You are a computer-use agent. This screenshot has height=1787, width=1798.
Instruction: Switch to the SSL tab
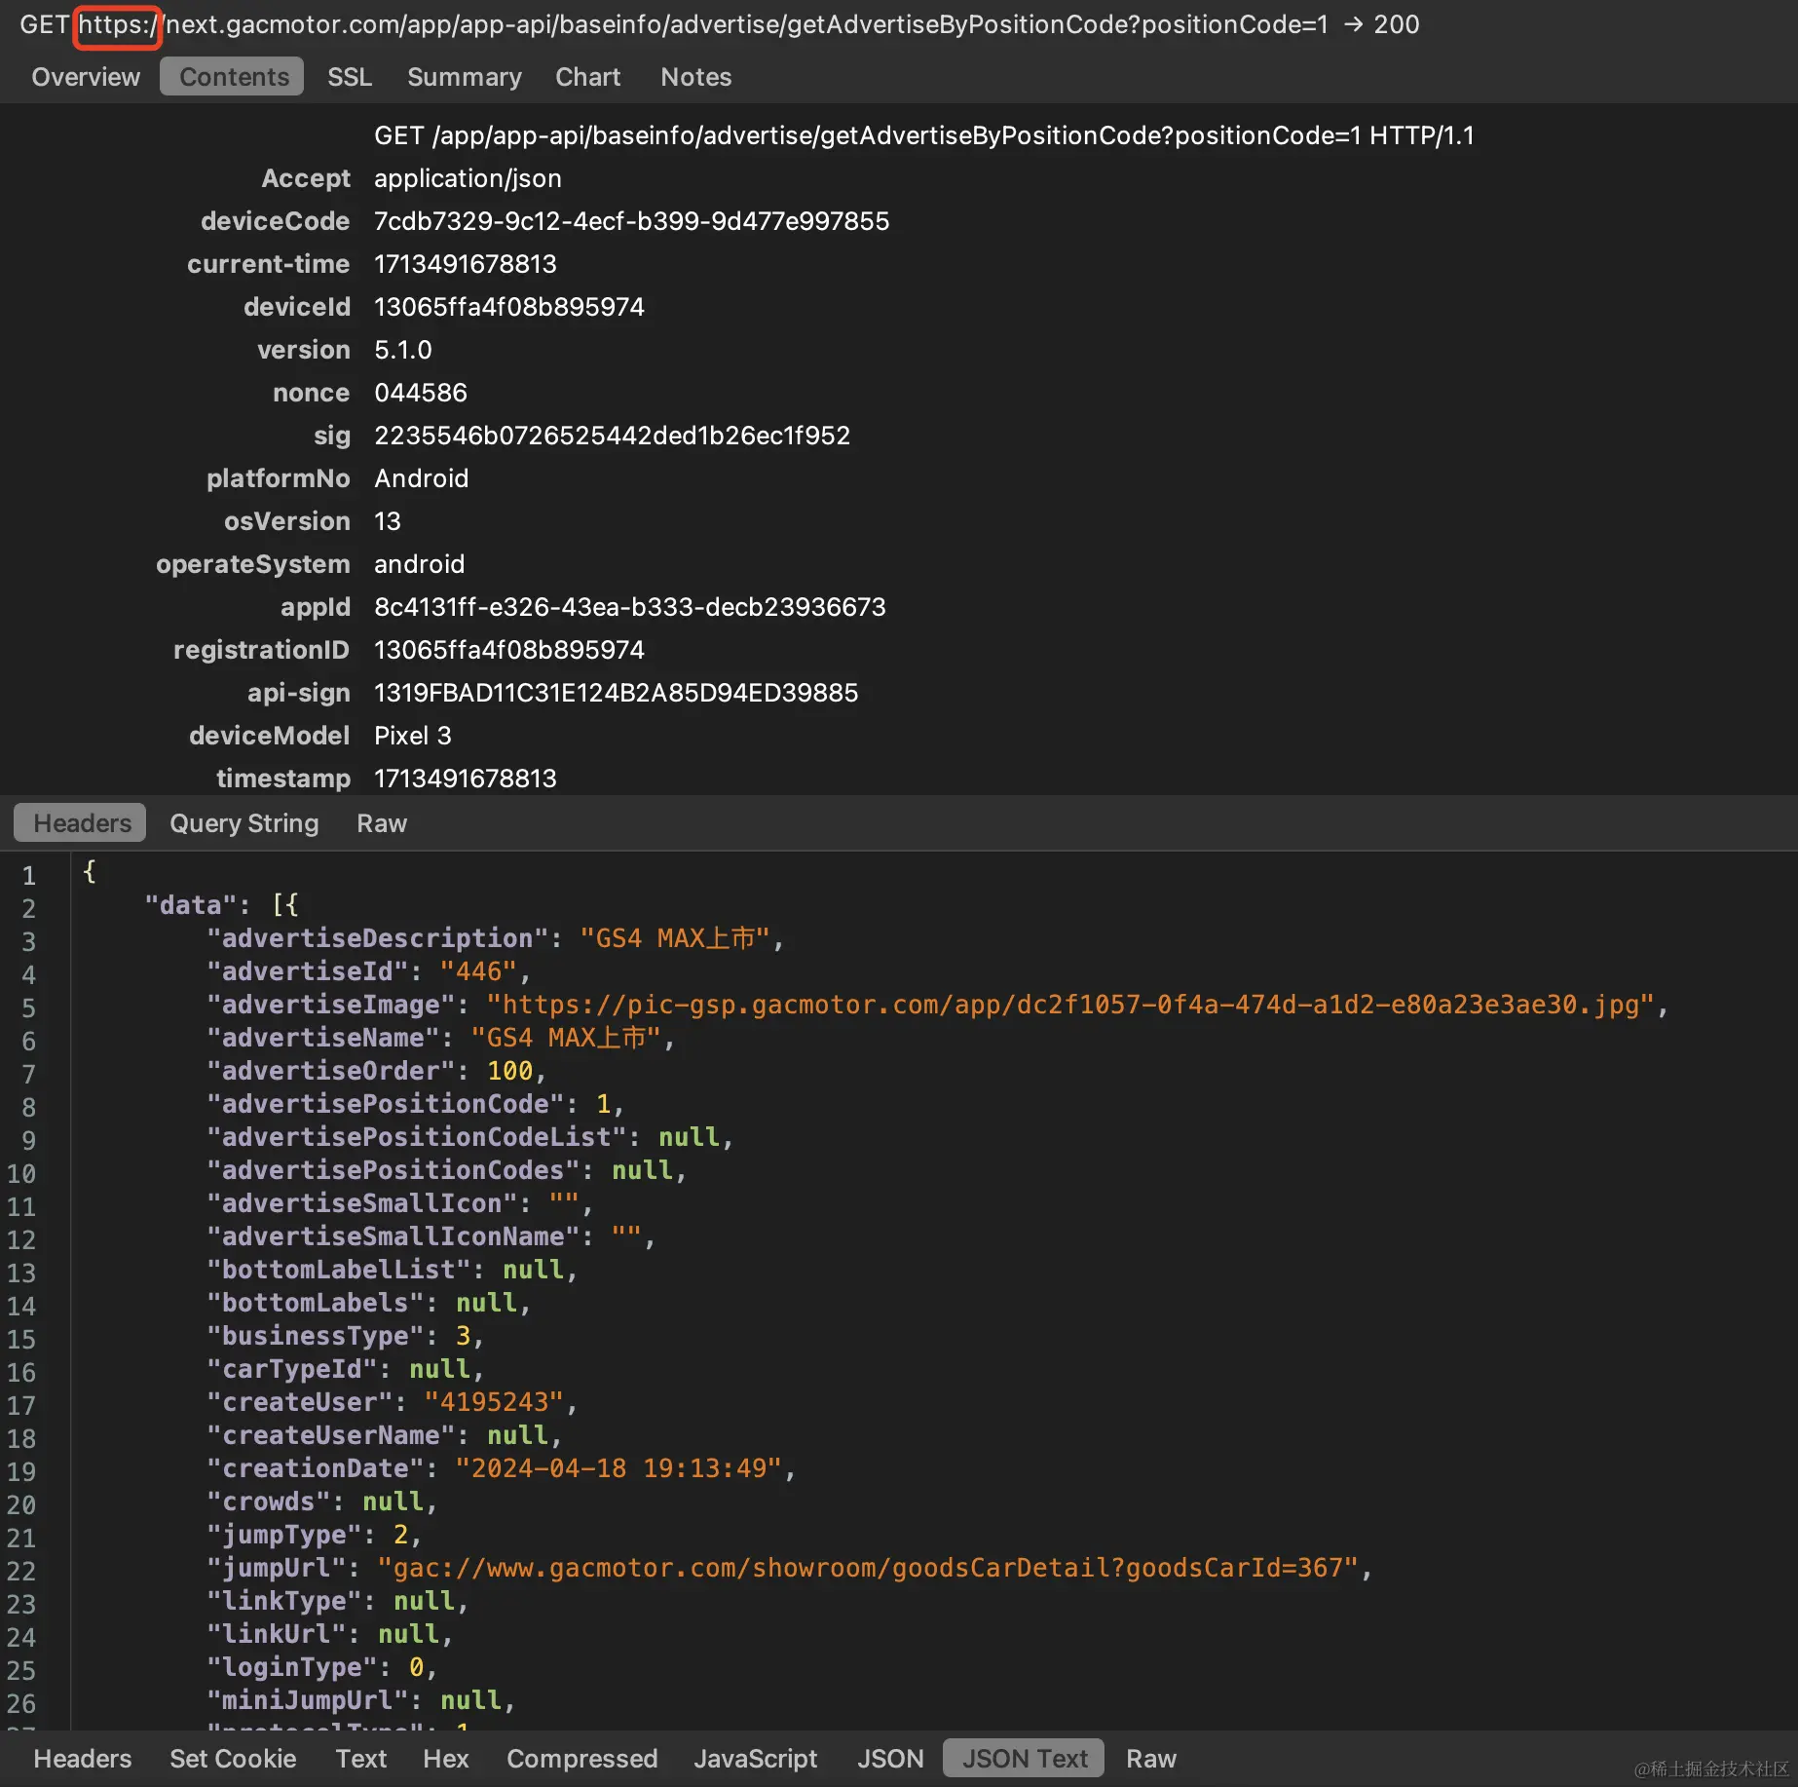point(350,77)
